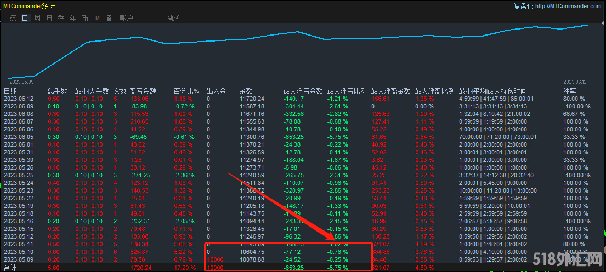Click the 合计 totals row label
606x272 pixels.
tap(10, 268)
